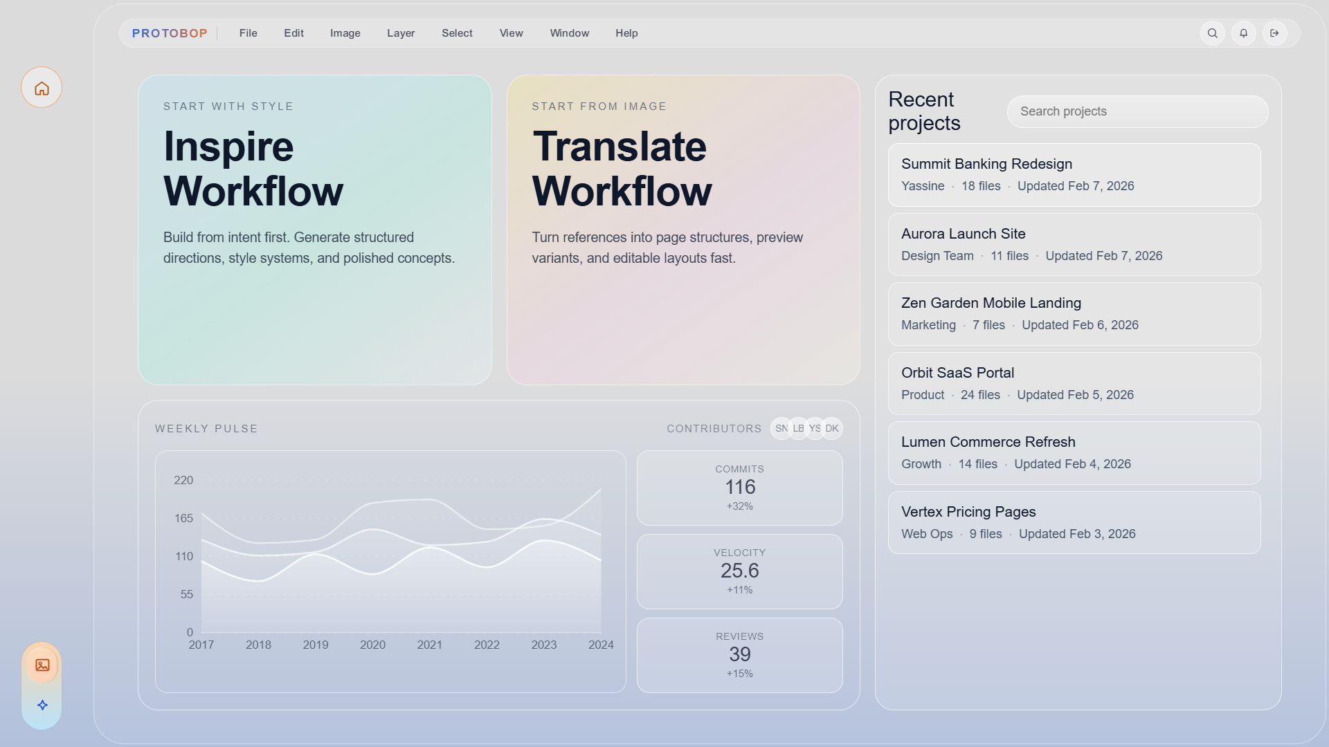The image size is (1329, 747).
Task: Open the File menu
Action: point(248,33)
